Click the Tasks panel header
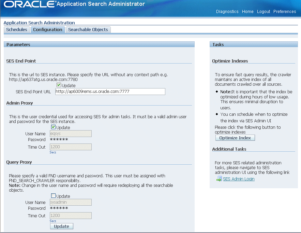301x233 pixels. (254, 44)
